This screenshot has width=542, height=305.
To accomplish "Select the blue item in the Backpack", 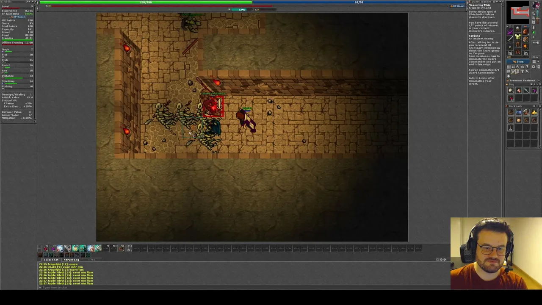I will click(518, 112).
